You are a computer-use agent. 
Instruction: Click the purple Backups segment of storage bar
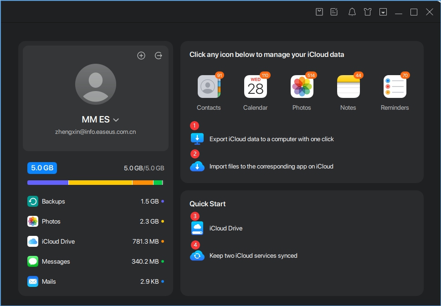[47, 183]
